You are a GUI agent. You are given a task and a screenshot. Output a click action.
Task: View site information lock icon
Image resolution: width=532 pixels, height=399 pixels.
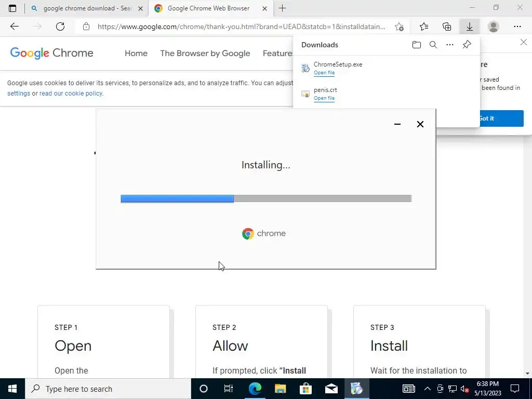[86, 26]
